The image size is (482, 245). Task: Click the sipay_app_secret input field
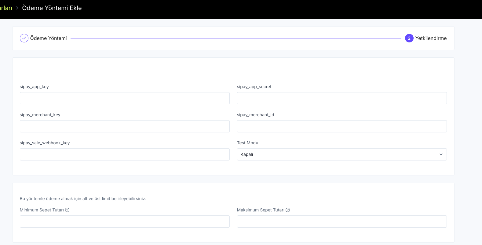(x=342, y=98)
